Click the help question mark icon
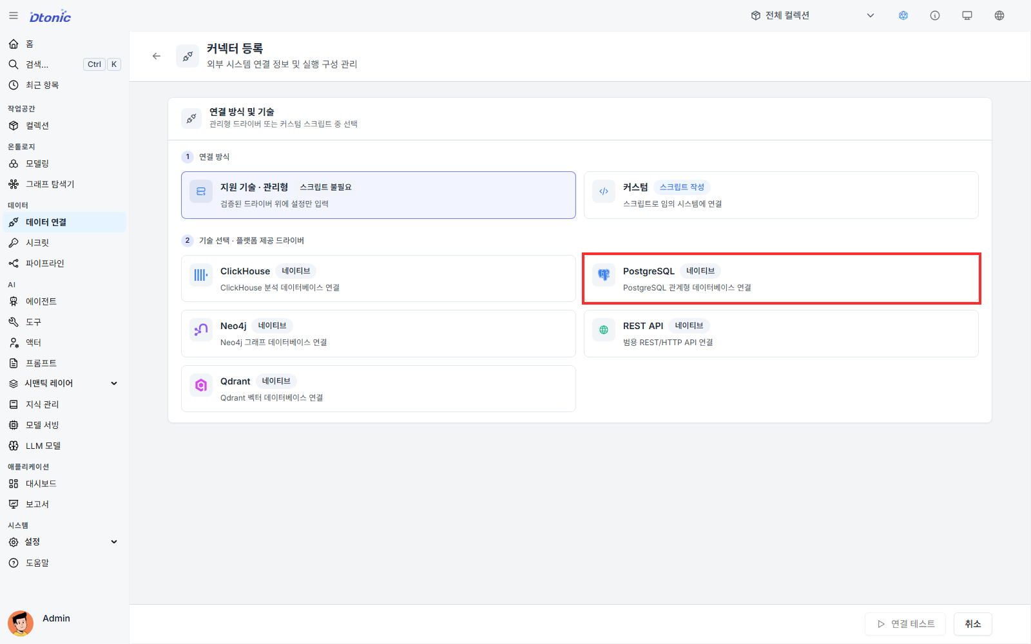This screenshot has width=1031, height=644. tap(14, 563)
